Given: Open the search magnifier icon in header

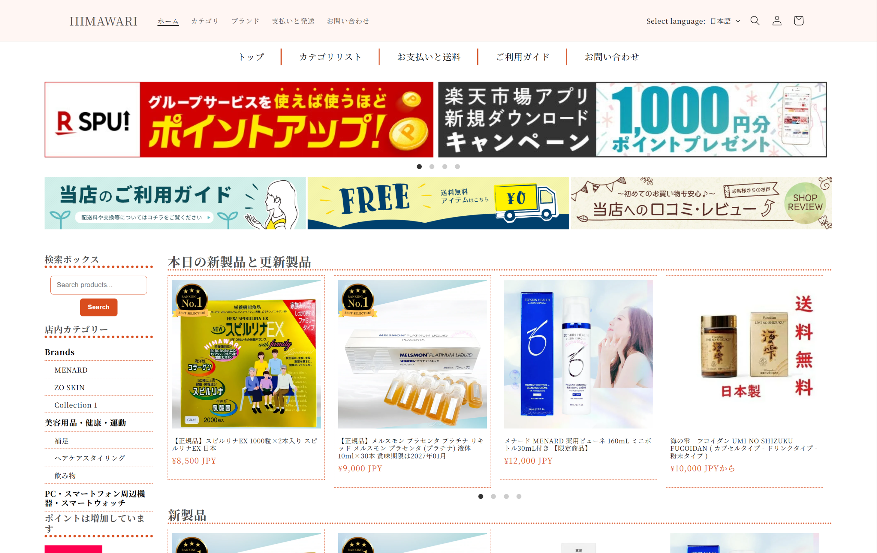Looking at the screenshot, I should coord(755,21).
